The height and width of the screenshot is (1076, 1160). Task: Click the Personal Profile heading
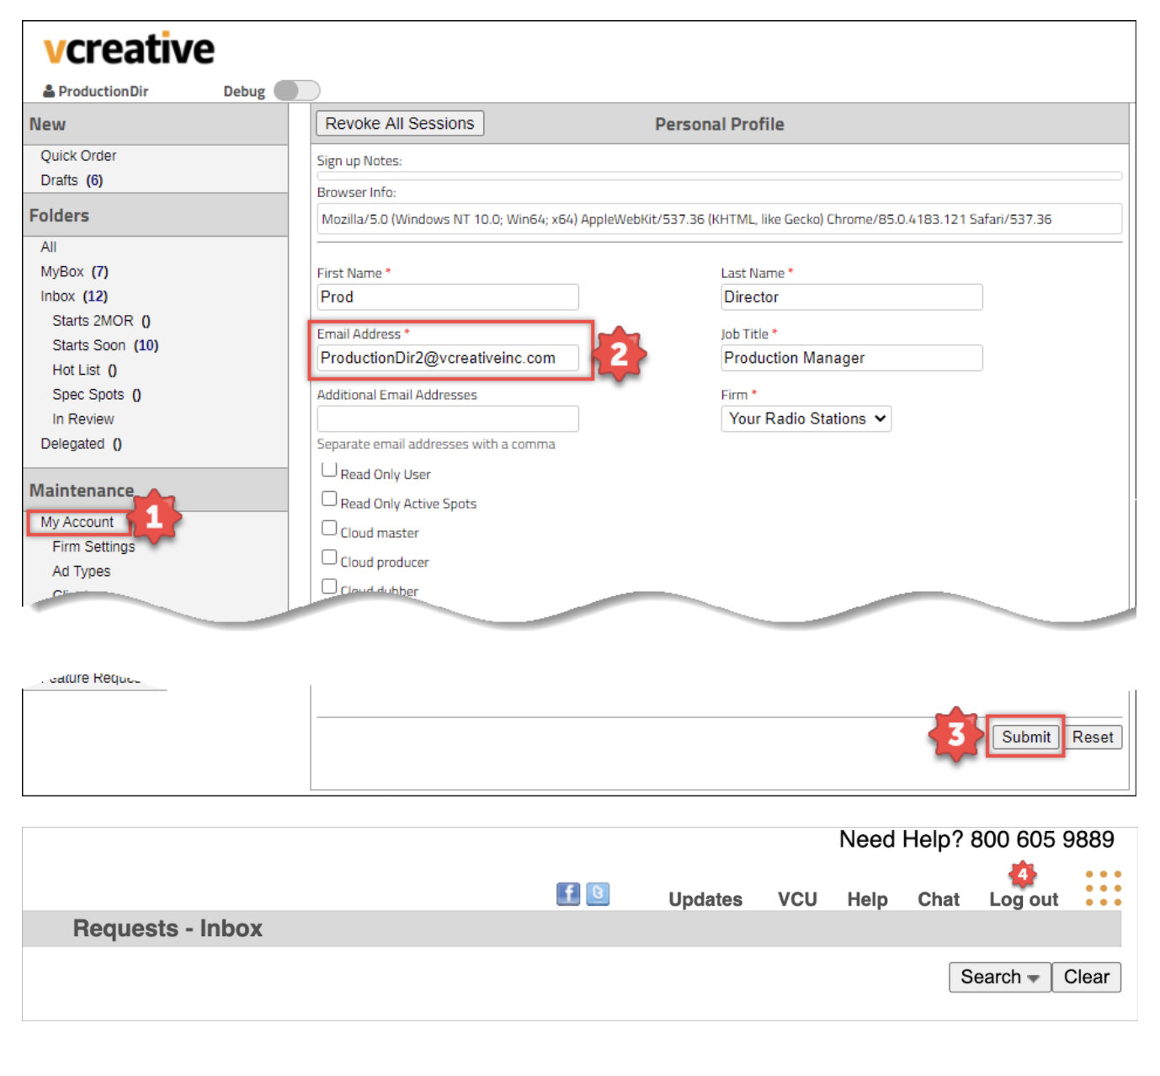[720, 125]
